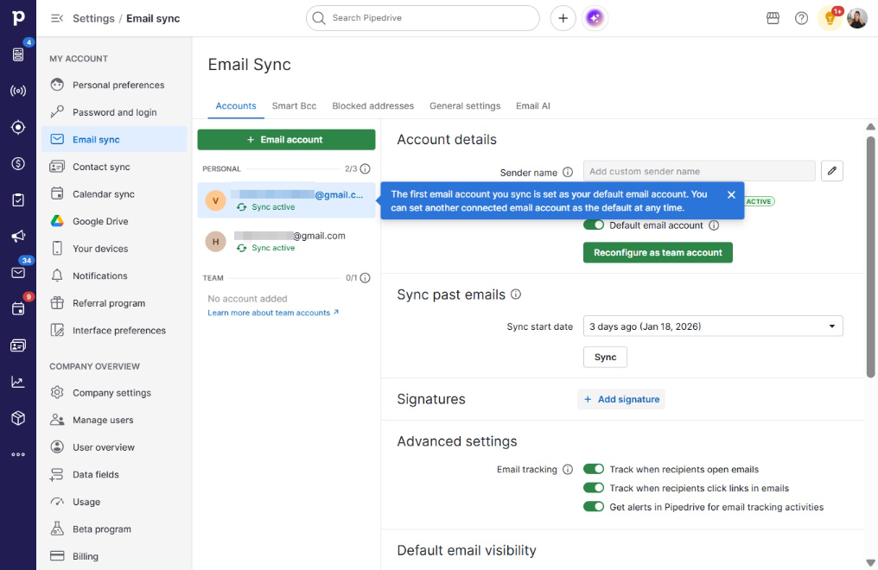Open Leads inbox icon with badge 4
Image resolution: width=878 pixels, height=570 pixels.
(x=18, y=54)
